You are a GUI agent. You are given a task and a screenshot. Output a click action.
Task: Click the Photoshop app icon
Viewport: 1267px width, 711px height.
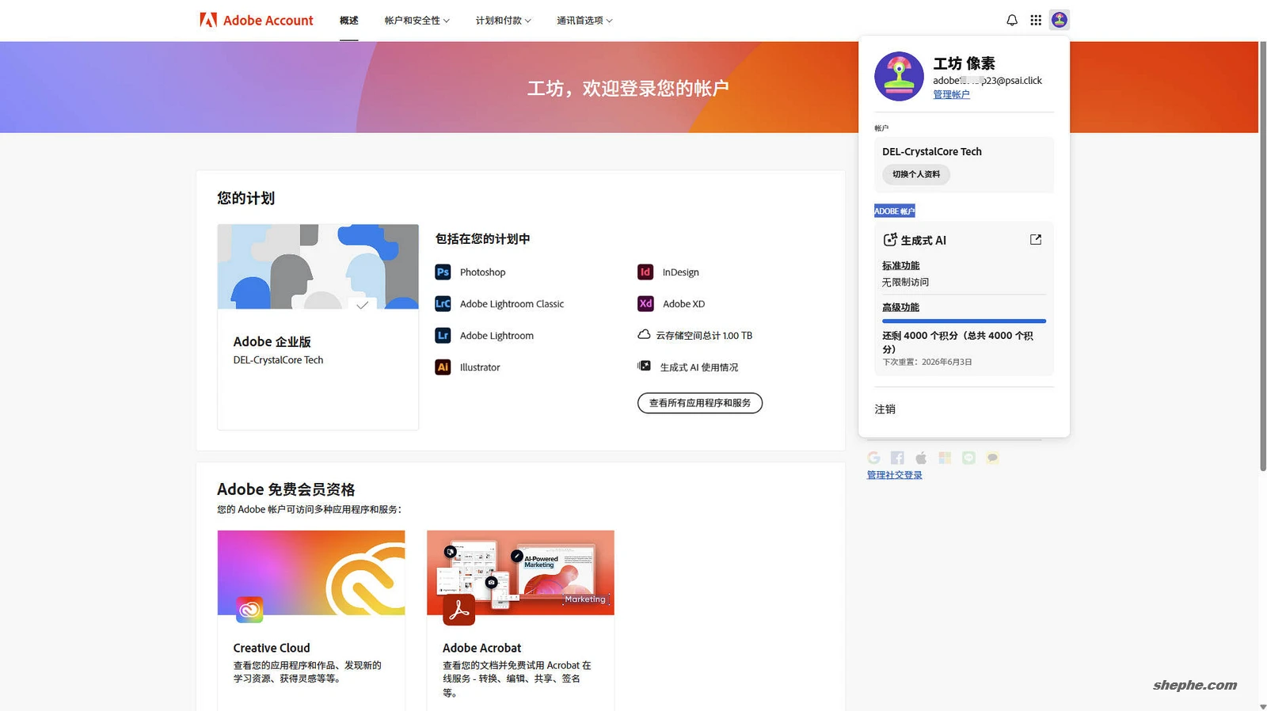coord(443,272)
